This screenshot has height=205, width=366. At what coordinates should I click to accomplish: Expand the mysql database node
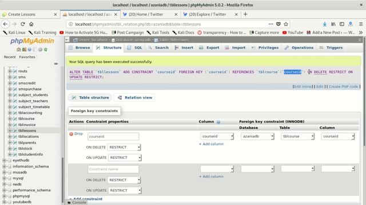click(x=4, y=178)
